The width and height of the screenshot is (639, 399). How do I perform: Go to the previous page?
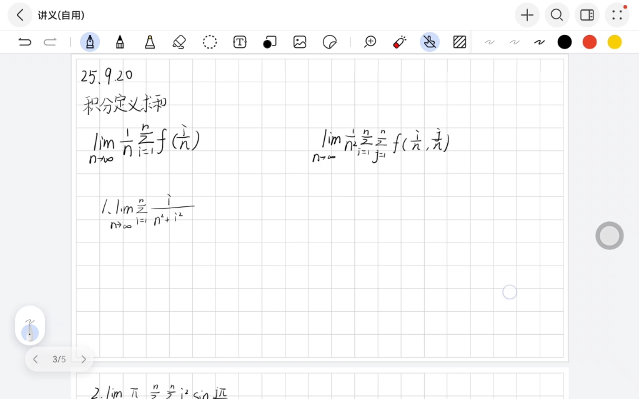[x=36, y=359]
